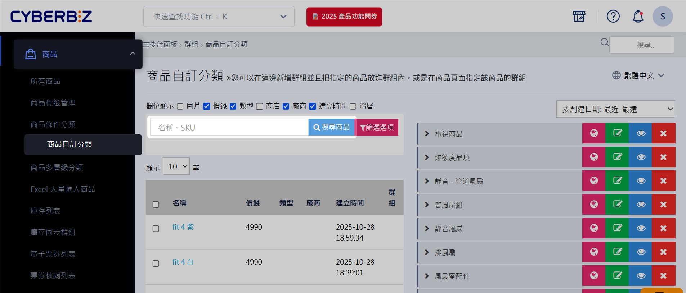This screenshot has height=293, width=686.
Task: Click the help question mark icon
Action: pyautogui.click(x=613, y=16)
